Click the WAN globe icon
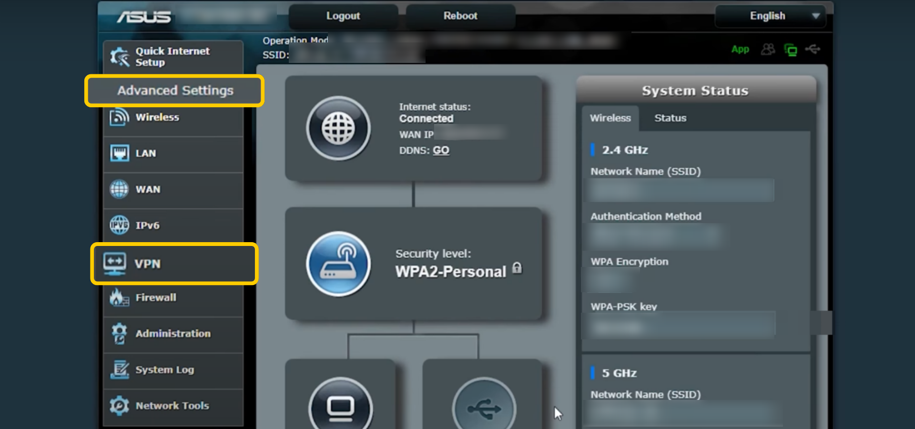This screenshot has width=915, height=429. click(x=120, y=189)
